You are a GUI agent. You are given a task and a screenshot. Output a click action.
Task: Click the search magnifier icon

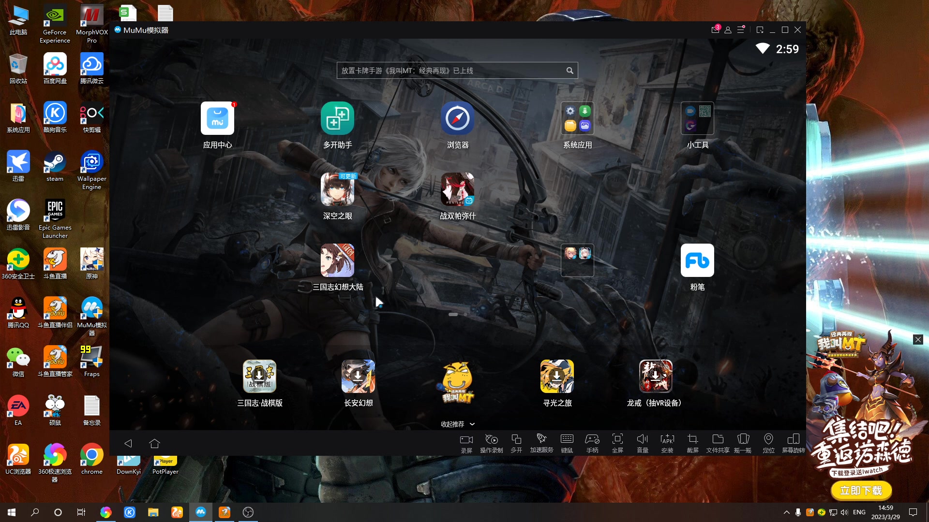tap(570, 71)
